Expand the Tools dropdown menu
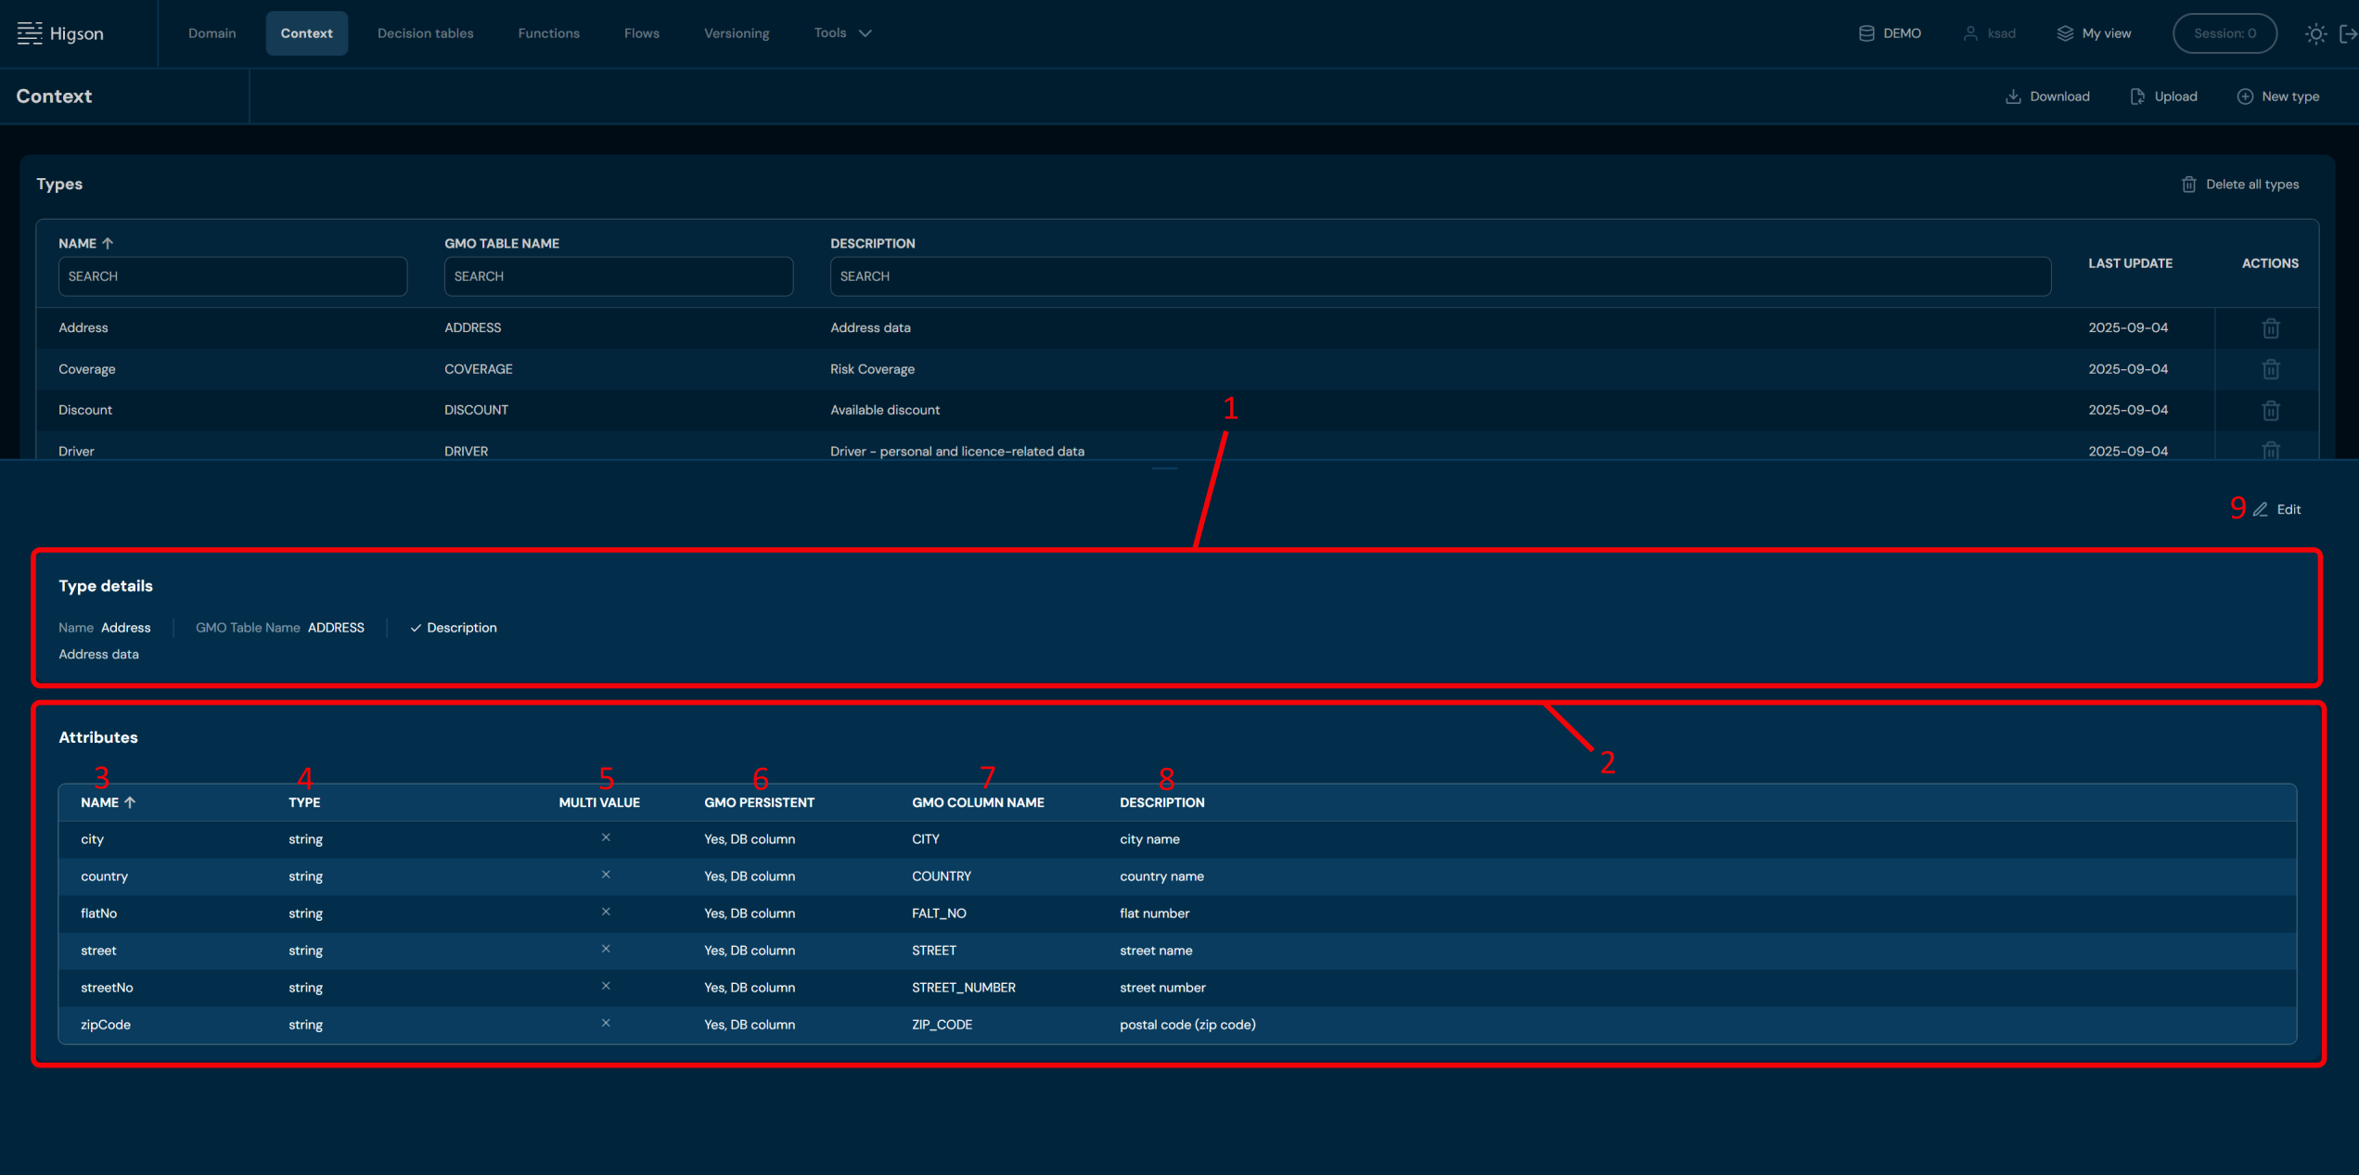Viewport: 2359px width, 1175px height. [x=842, y=33]
